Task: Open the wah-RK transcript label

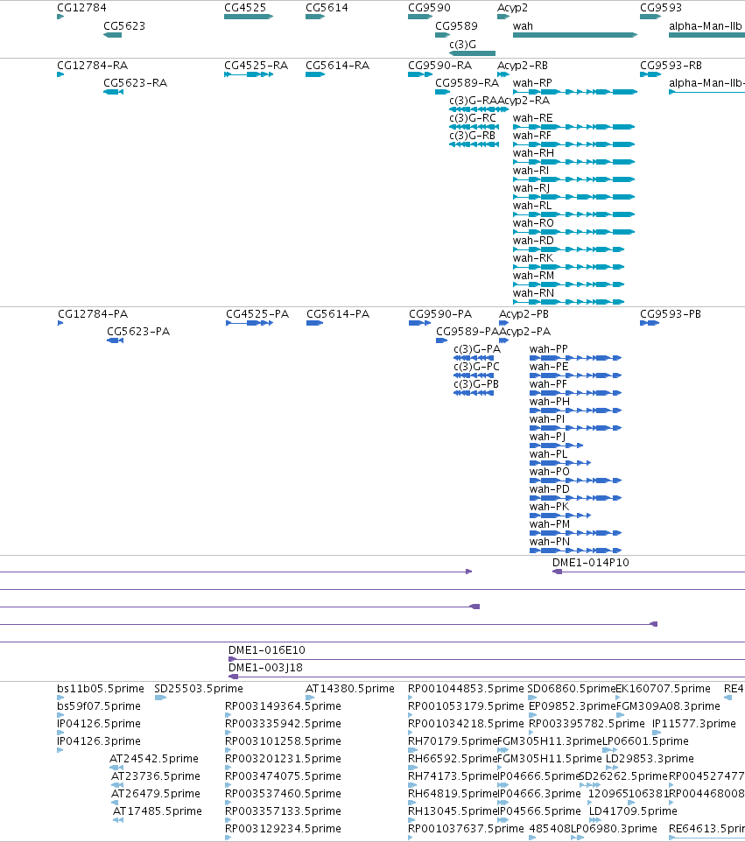Action: coord(533,257)
